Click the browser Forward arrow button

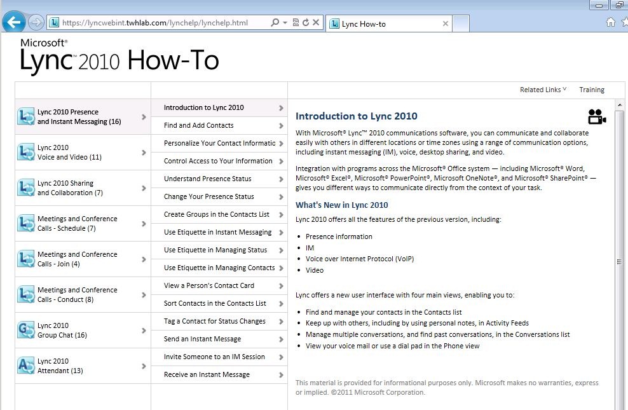[36, 22]
